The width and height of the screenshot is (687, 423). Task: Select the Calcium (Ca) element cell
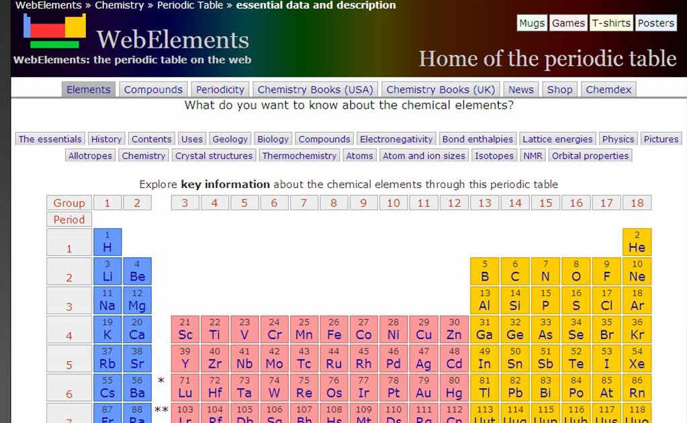(137, 329)
